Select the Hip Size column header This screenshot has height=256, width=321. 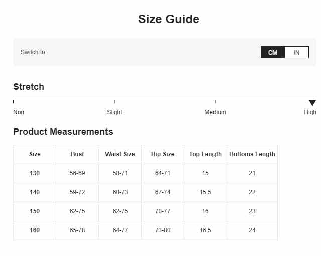[163, 154]
